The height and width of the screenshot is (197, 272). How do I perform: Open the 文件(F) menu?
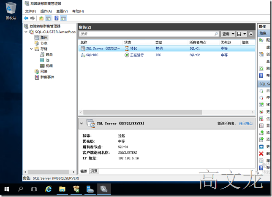pos(30,11)
